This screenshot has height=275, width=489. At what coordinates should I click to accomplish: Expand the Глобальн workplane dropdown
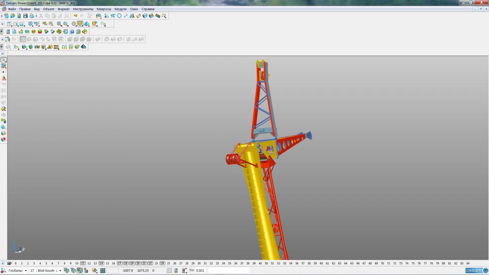[x=26, y=271]
